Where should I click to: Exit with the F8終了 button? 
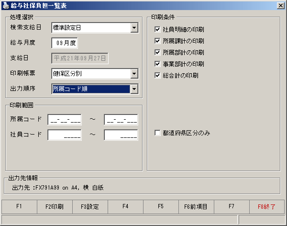267,207
